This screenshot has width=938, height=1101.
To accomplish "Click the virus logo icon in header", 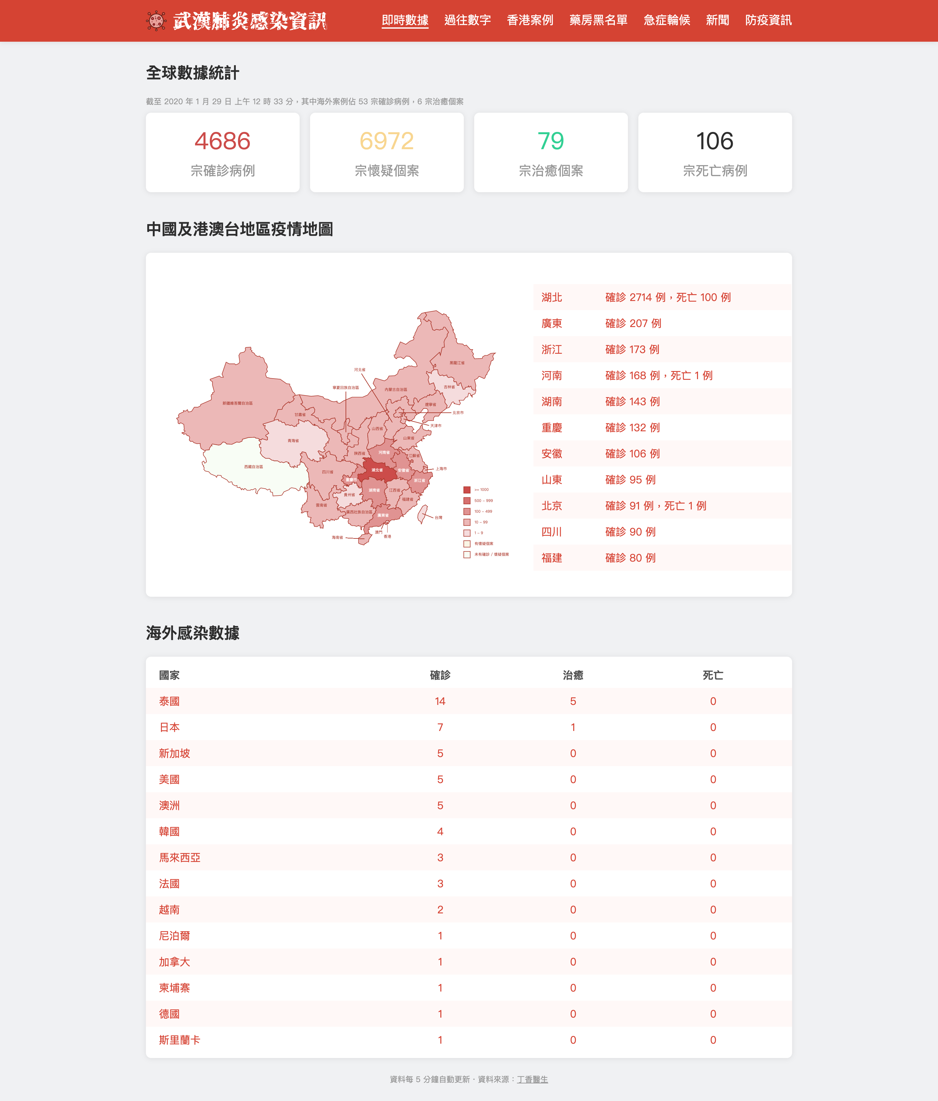I will [156, 21].
